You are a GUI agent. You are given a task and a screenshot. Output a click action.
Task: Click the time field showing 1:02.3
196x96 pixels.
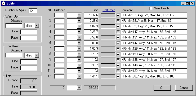click(x=91, y=26)
